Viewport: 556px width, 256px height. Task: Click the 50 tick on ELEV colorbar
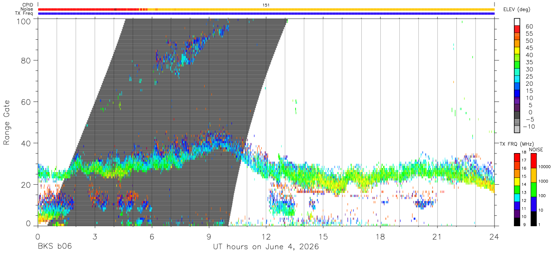(x=529, y=41)
